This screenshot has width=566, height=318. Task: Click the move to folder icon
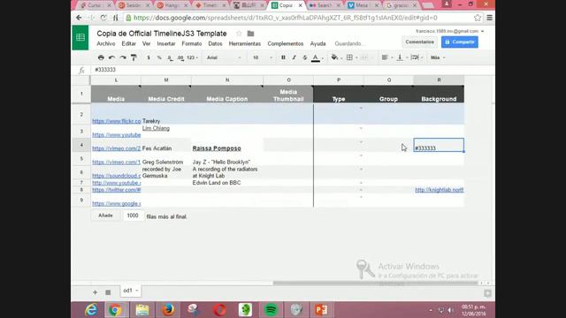click(250, 34)
